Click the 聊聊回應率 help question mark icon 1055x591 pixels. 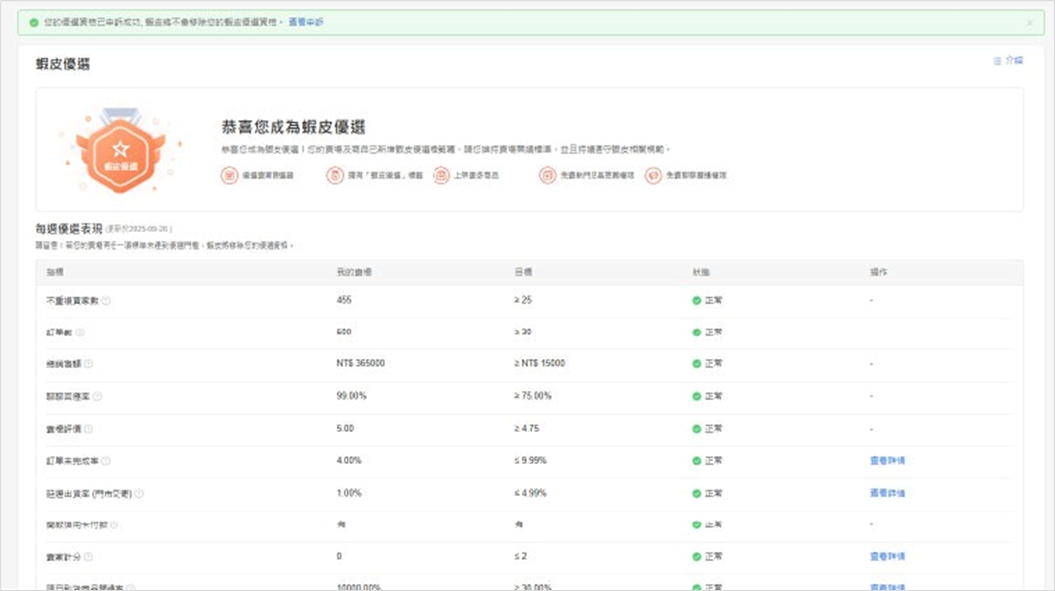pyautogui.click(x=97, y=396)
